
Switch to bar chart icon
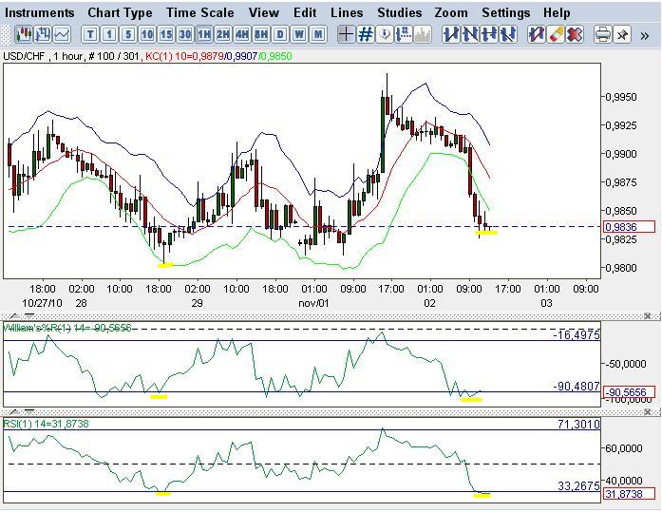click(44, 34)
